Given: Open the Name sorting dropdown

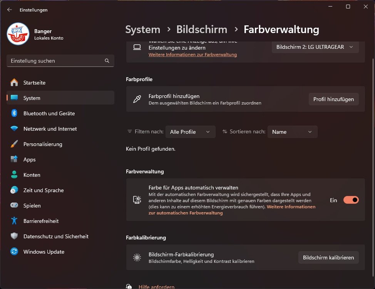Looking at the screenshot, I should (292, 132).
